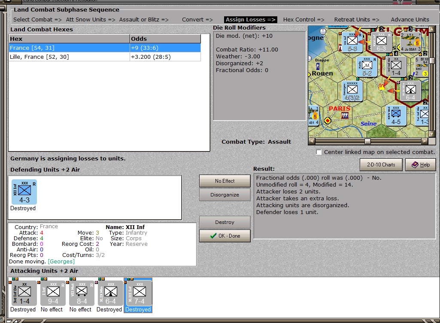
Task: Click the Destroy button
Action: pyautogui.click(x=225, y=222)
